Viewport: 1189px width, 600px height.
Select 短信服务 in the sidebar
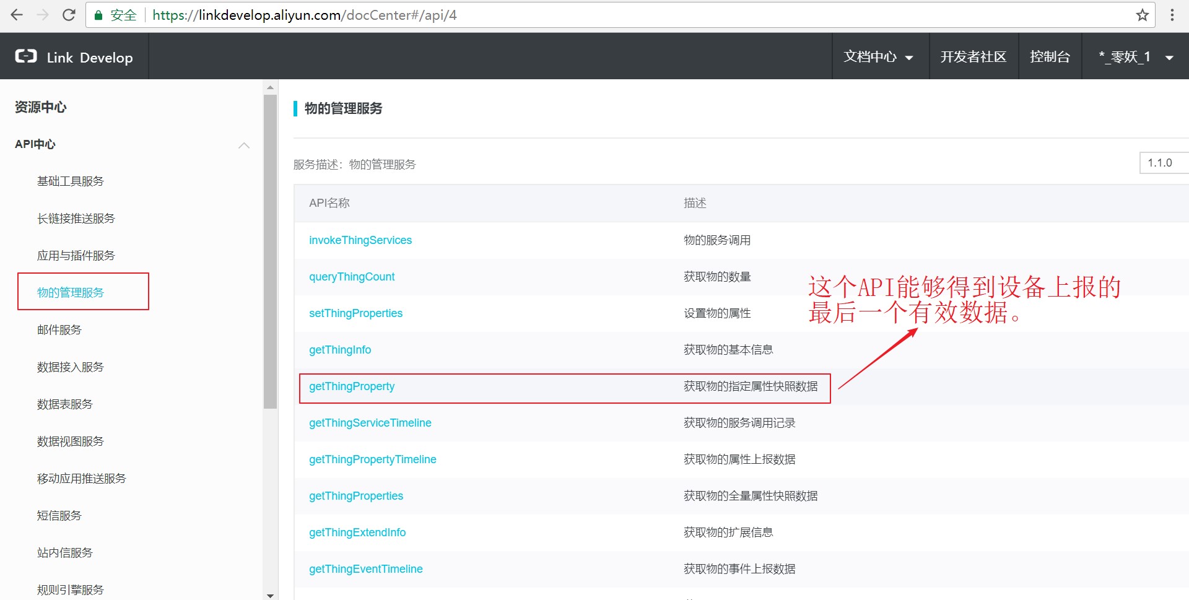59,516
